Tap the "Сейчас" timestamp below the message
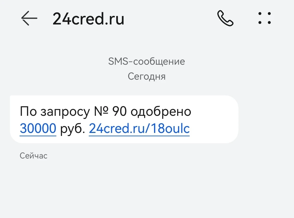The image size is (294, 218). coord(33,156)
